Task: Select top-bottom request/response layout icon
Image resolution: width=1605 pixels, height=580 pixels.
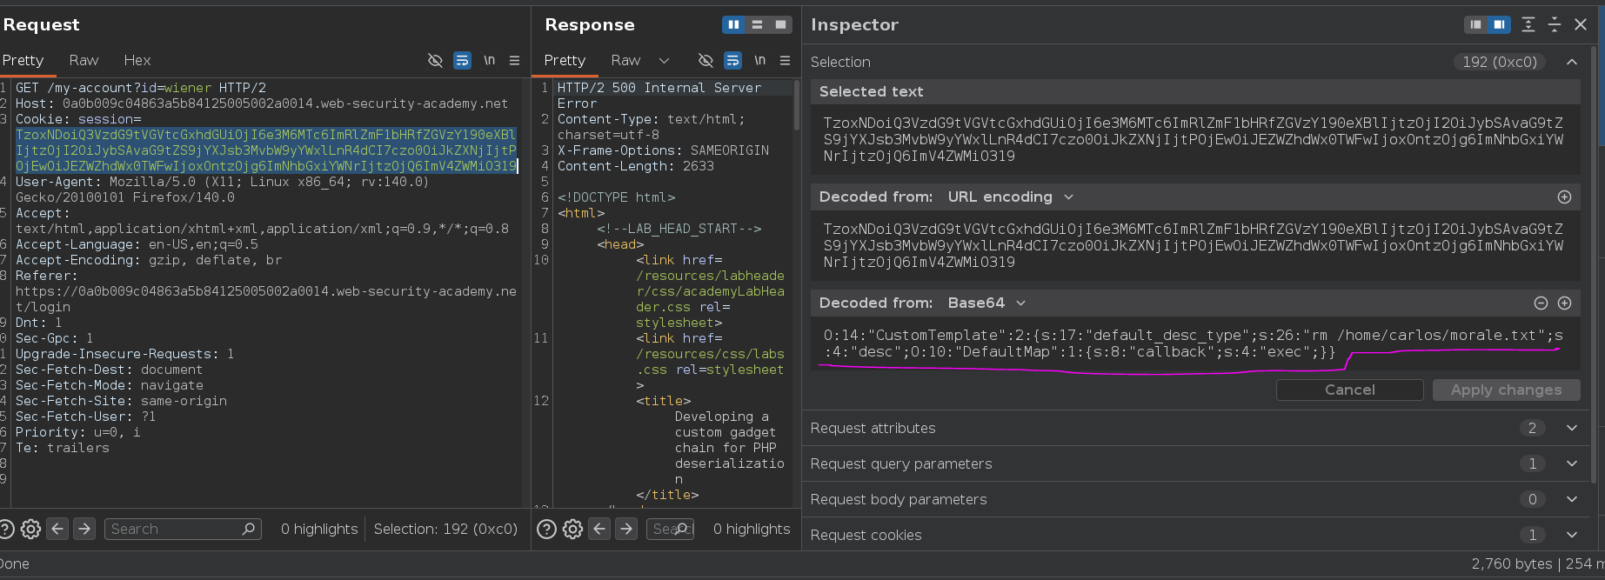Action: point(757,24)
